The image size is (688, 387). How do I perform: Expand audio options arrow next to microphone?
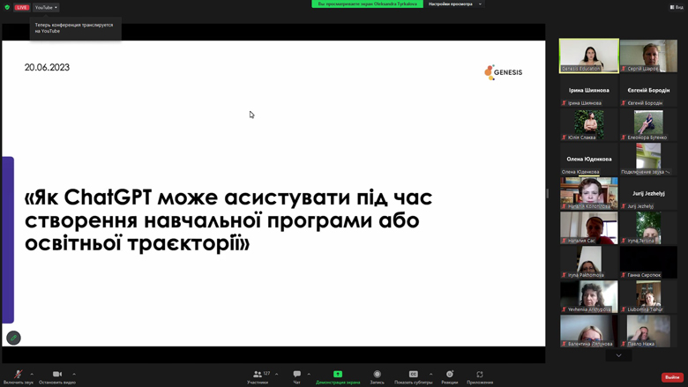click(x=32, y=374)
